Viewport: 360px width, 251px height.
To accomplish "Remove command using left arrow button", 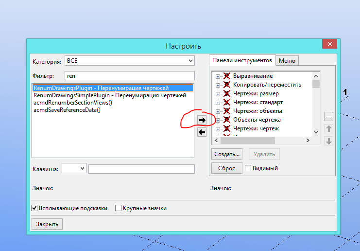I will click(x=202, y=132).
